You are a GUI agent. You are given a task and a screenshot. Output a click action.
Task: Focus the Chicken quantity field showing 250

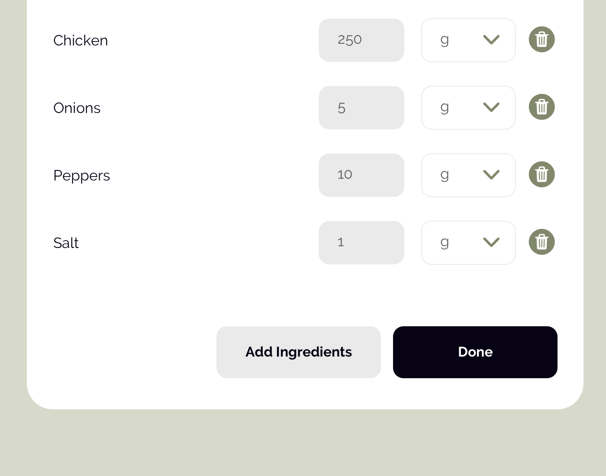click(x=361, y=40)
